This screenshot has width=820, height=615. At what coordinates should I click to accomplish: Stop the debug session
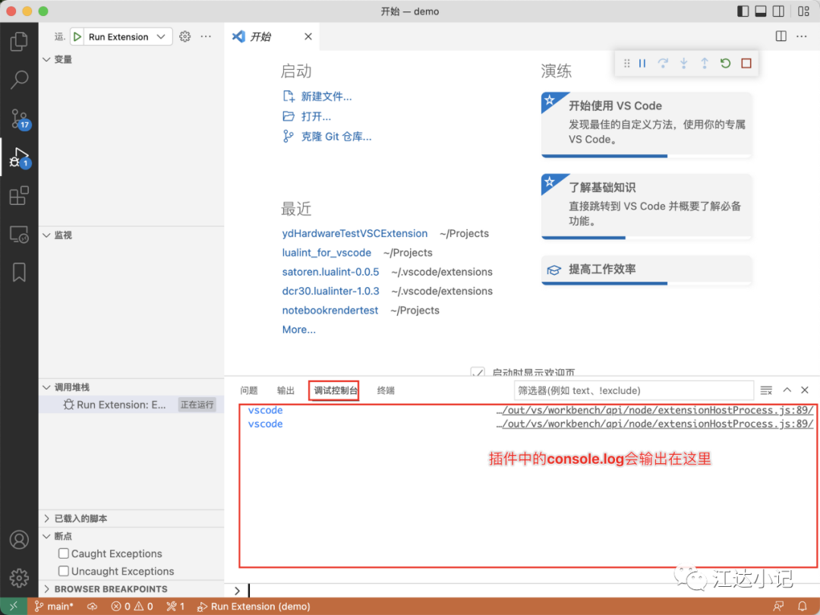746,63
